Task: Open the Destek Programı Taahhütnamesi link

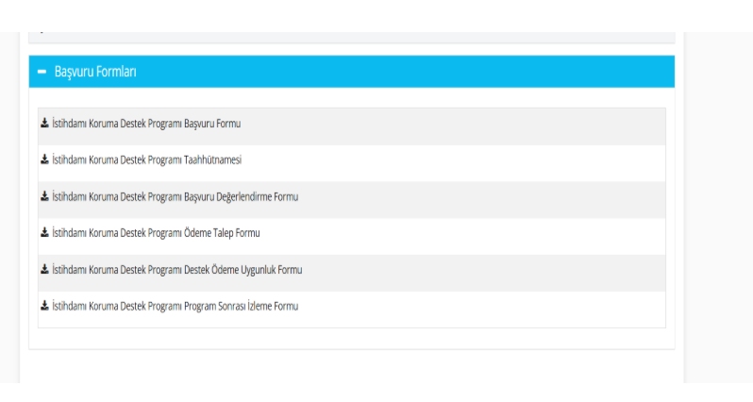Action: coord(146,159)
